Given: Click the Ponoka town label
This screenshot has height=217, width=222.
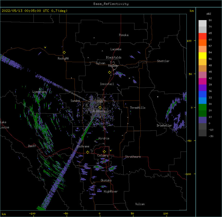Looking at the screenshot, I should 124,35.
